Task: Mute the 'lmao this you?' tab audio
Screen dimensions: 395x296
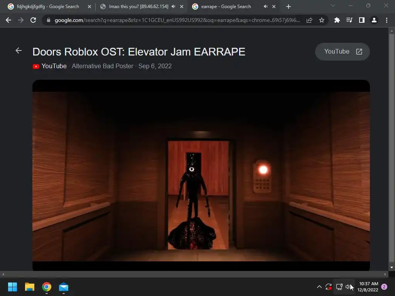Action: pyautogui.click(x=173, y=7)
